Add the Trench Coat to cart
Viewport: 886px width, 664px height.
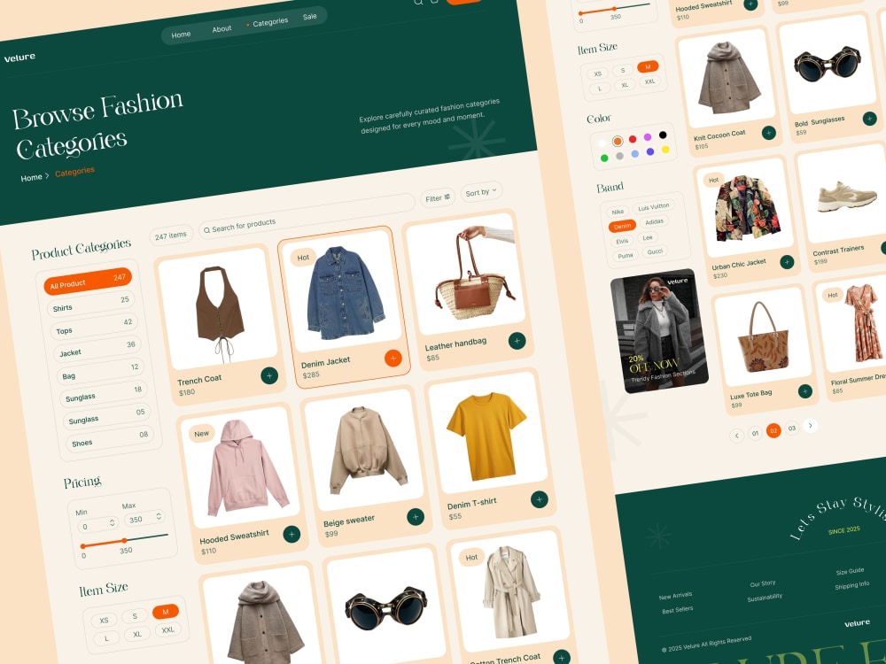[x=269, y=375]
